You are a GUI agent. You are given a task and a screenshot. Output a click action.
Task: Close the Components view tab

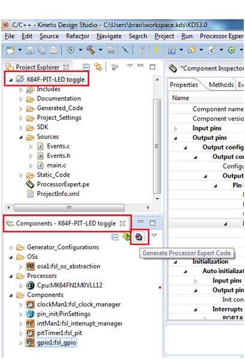[x=122, y=223]
